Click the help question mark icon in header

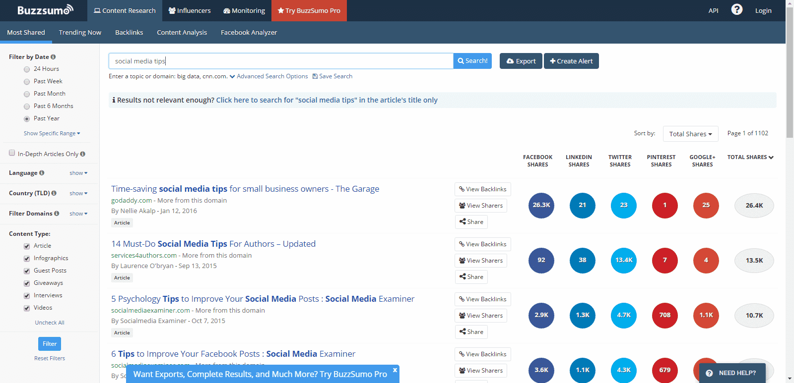[x=736, y=10]
